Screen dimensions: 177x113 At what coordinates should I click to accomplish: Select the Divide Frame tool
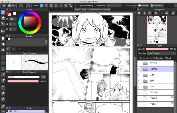pos(3,99)
